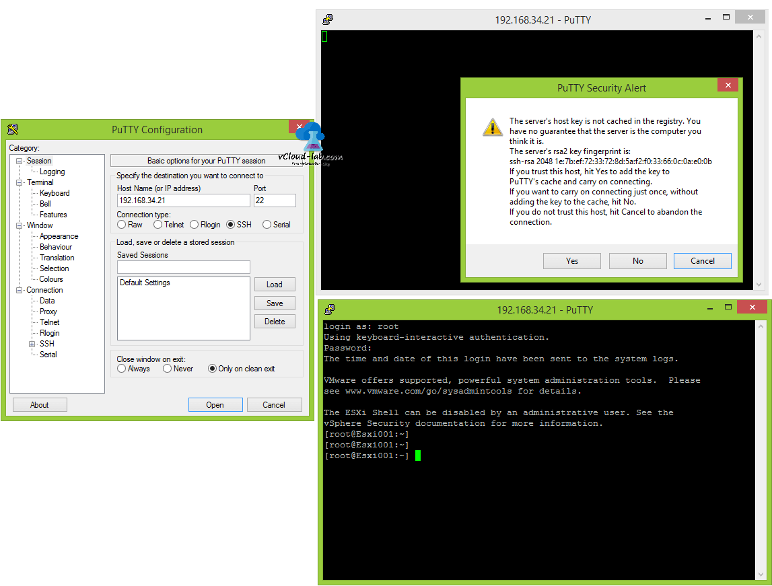This screenshot has height=586, width=772.
Task: Click No to connect without caching
Action: 637,260
